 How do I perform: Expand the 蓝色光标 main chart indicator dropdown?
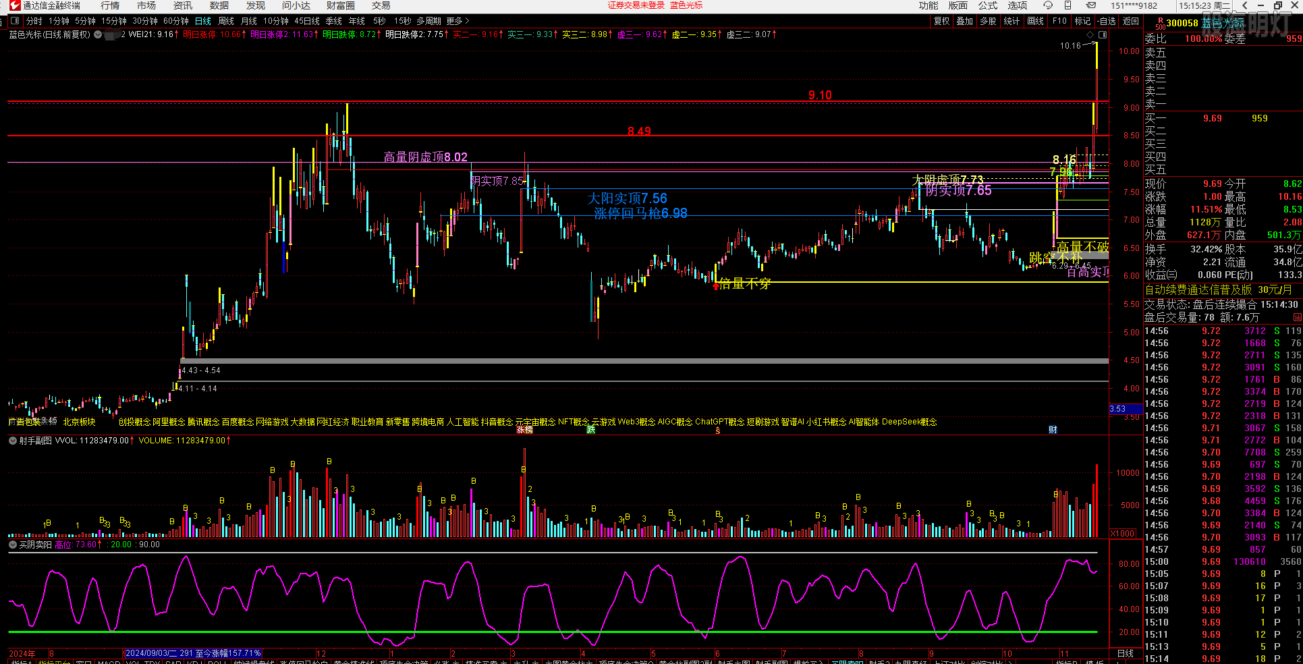click(98, 34)
